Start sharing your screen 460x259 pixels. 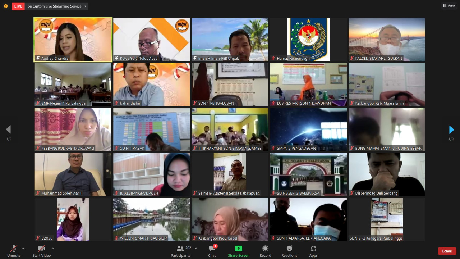[238, 251]
